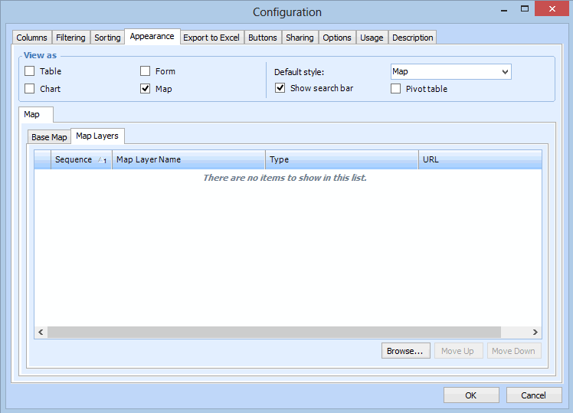Toggle the Show search bar checkbox

coord(280,87)
